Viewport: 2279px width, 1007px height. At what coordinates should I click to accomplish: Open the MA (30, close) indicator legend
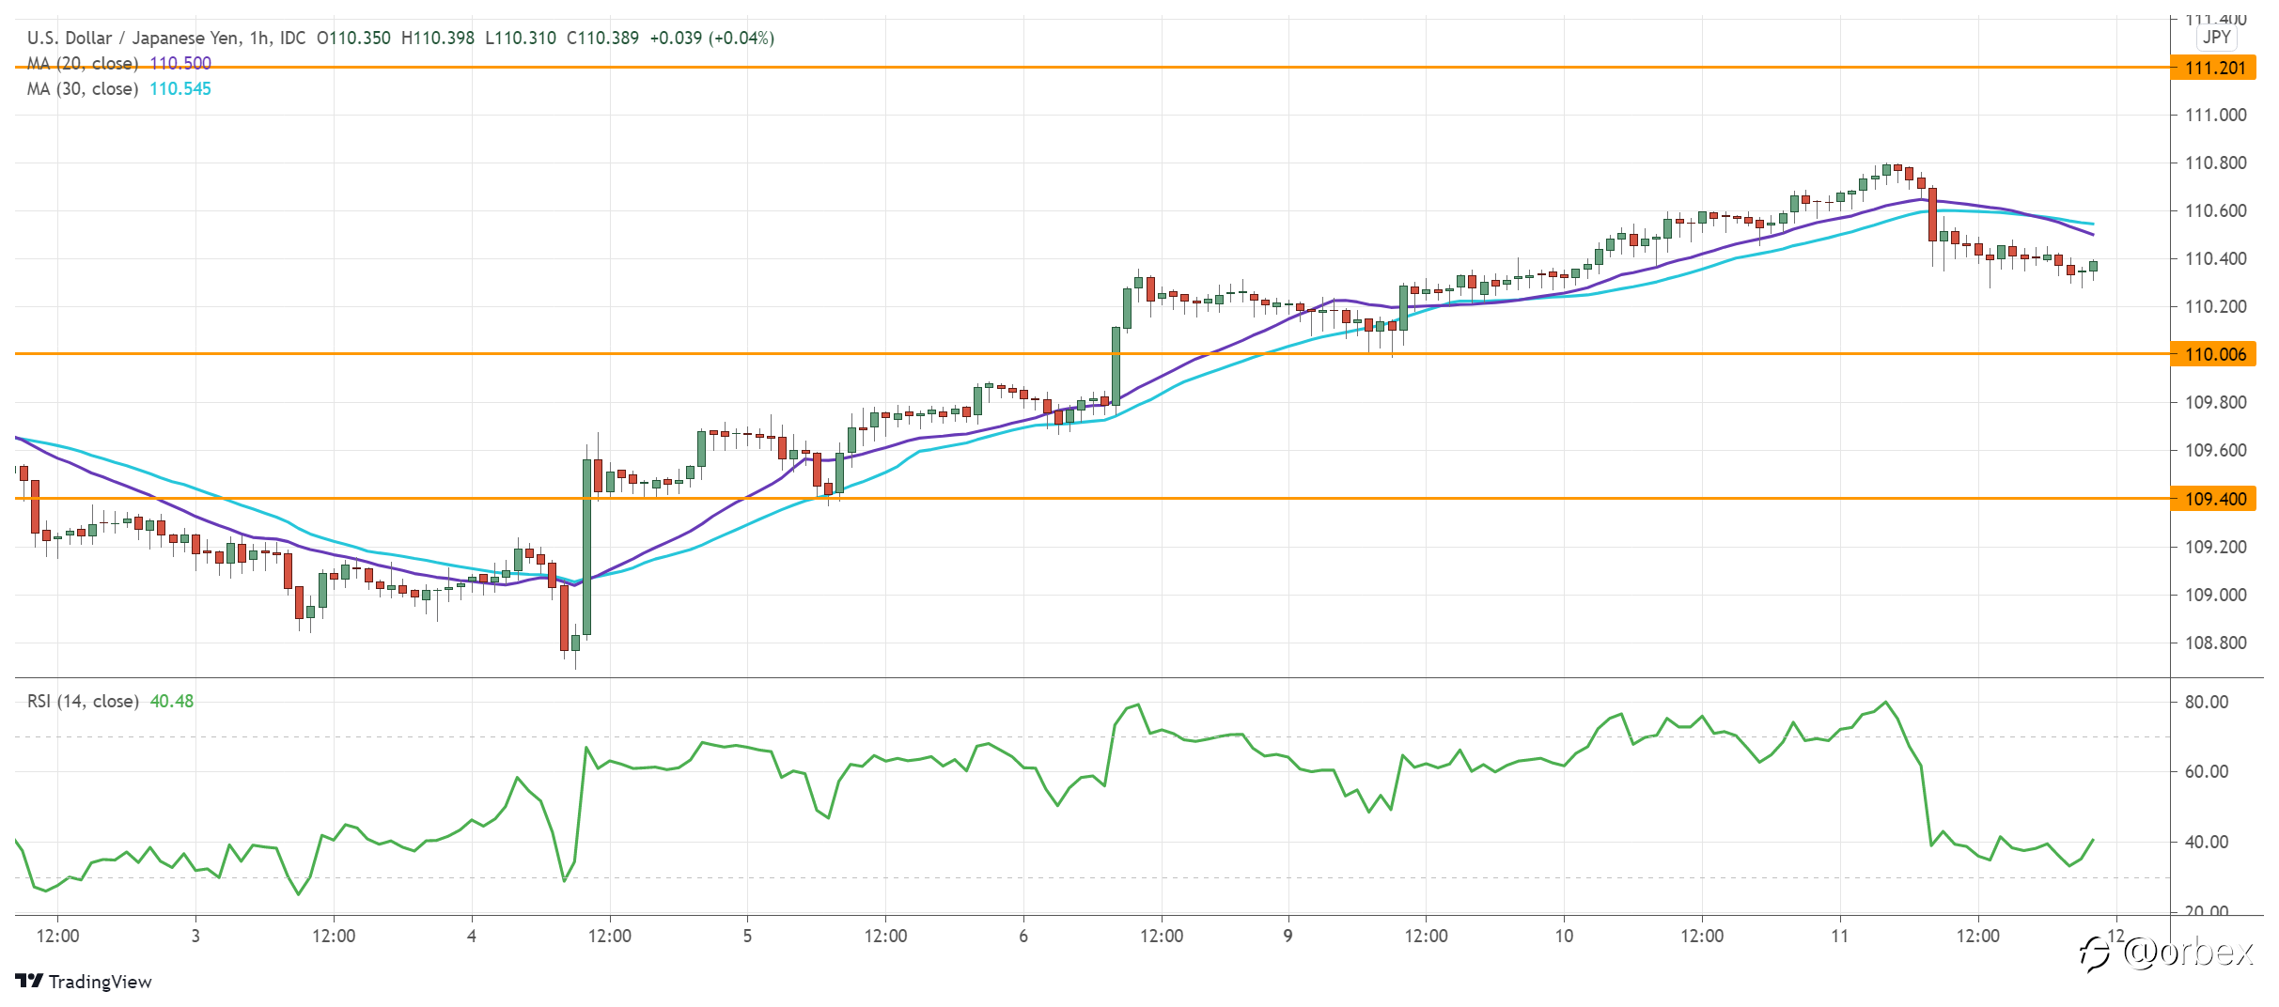click(83, 88)
